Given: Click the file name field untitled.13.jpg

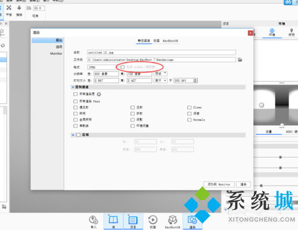Looking at the screenshot, I should (162, 52).
